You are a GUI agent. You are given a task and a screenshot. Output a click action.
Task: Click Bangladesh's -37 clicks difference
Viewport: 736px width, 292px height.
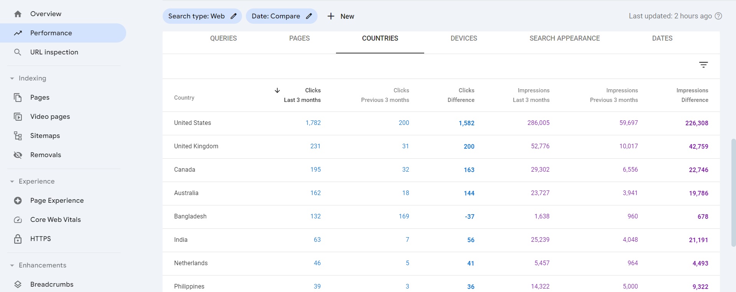(469, 217)
